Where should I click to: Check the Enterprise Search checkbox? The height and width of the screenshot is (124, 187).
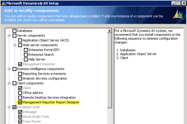click(x=26, y=55)
